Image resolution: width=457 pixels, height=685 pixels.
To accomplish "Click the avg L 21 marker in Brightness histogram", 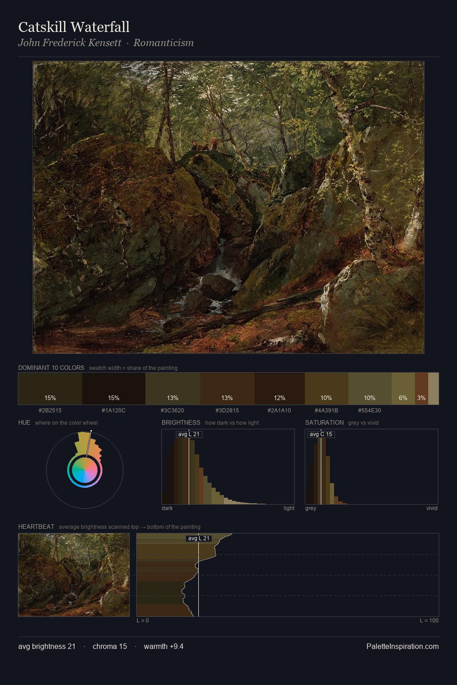I will point(189,434).
